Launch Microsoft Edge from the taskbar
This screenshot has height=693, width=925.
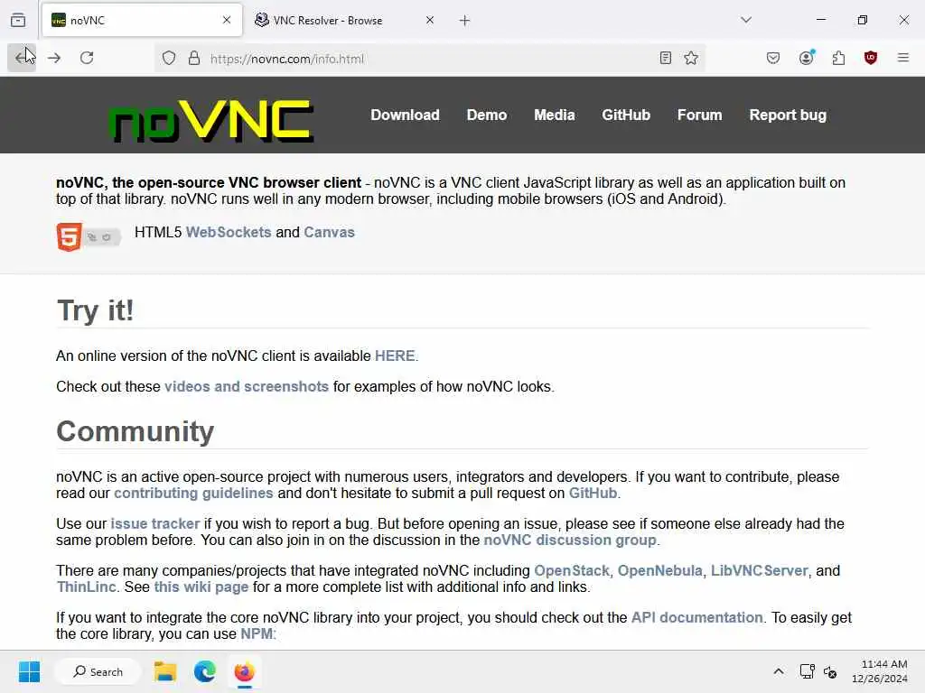click(205, 671)
